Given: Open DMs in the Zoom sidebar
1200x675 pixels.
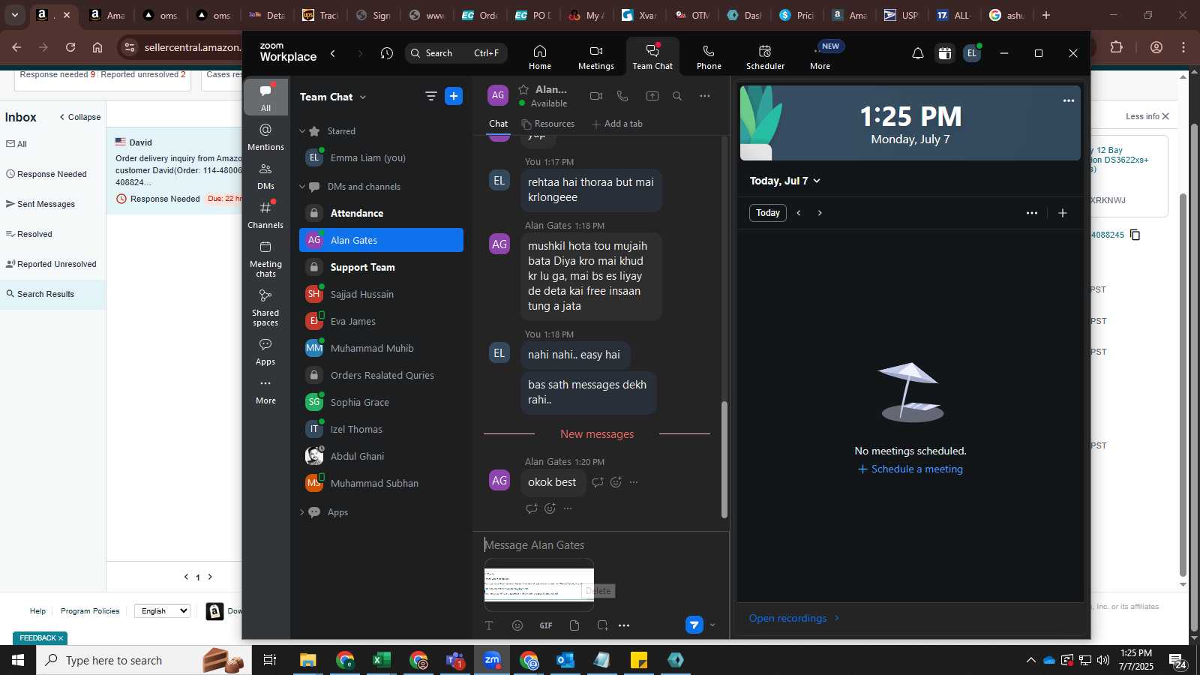Looking at the screenshot, I should coord(265,176).
